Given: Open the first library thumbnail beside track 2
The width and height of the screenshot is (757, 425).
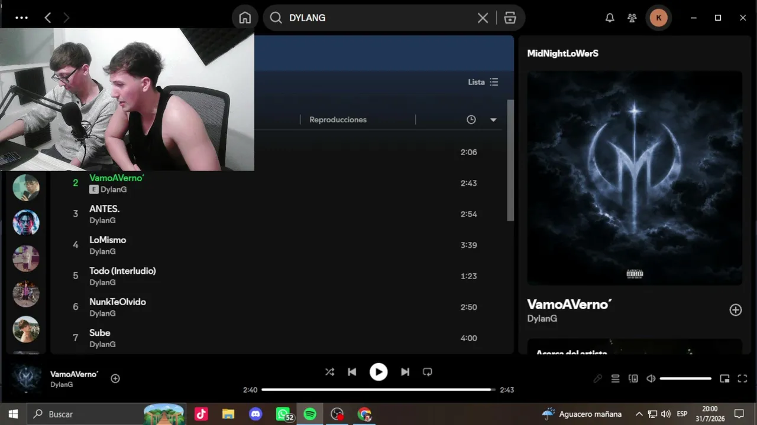Looking at the screenshot, I should (26, 188).
